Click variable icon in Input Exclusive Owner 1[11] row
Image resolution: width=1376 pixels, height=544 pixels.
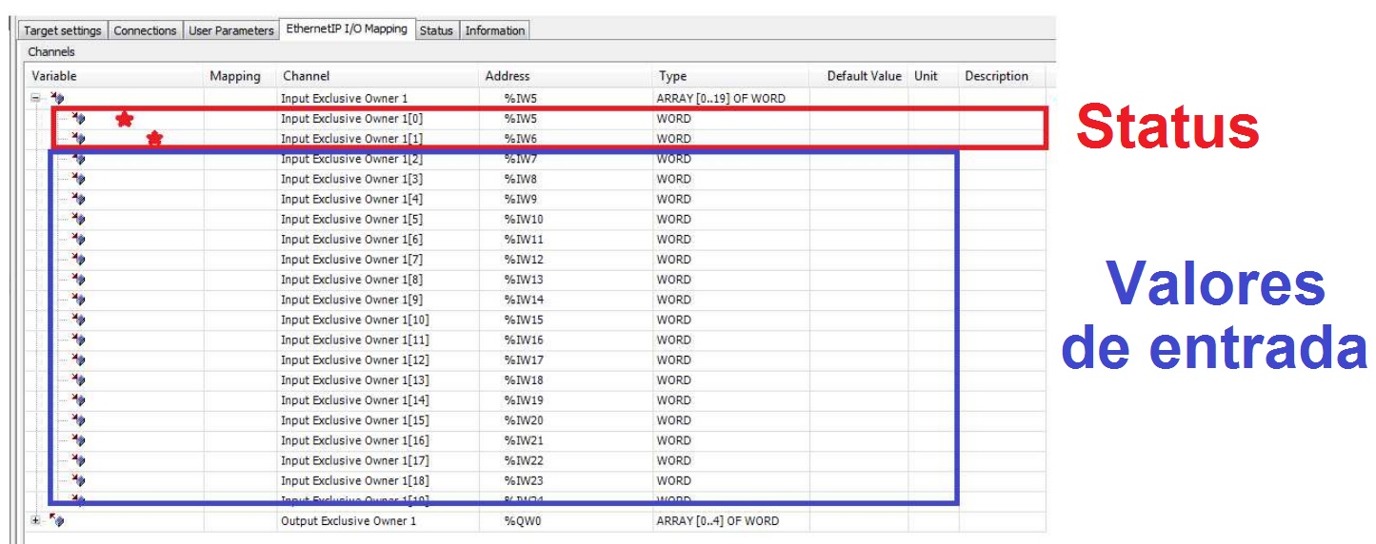coord(78,340)
